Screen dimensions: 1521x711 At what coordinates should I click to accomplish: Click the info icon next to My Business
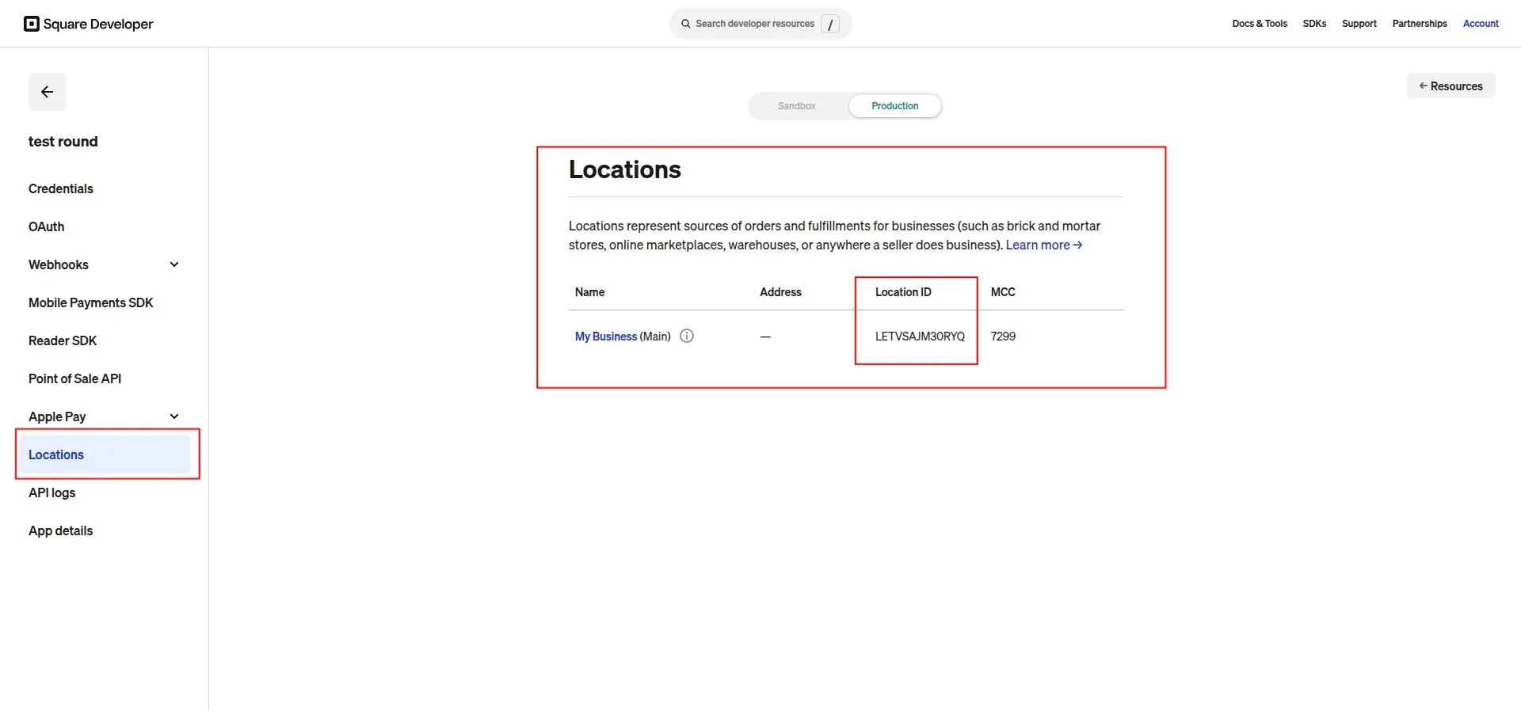pos(687,336)
